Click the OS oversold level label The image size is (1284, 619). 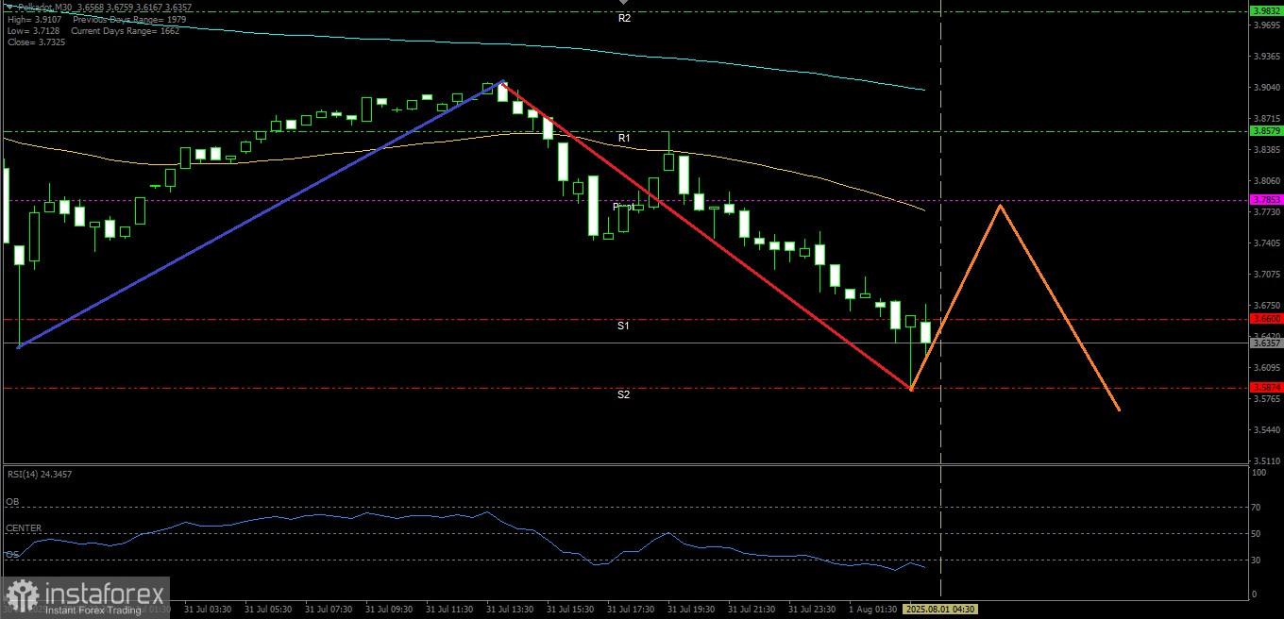click(12, 555)
